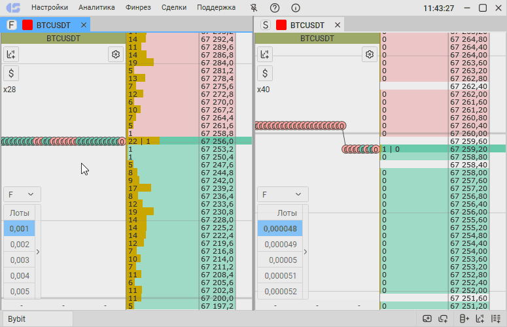Open Аналитика menu
Screen dimensions: 507x327
[97, 7]
